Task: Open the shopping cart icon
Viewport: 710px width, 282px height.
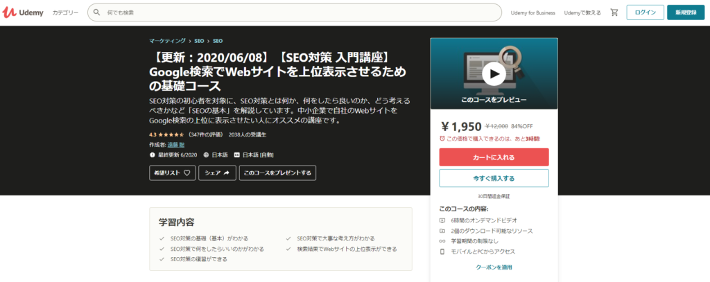Action: (x=614, y=12)
